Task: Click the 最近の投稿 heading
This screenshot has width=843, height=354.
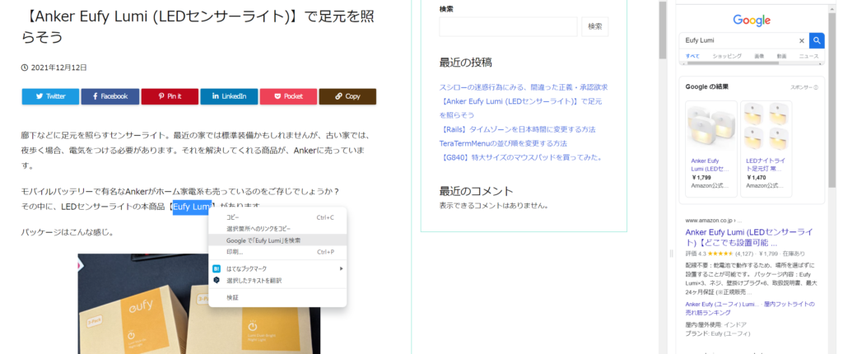Action: pyautogui.click(x=466, y=63)
